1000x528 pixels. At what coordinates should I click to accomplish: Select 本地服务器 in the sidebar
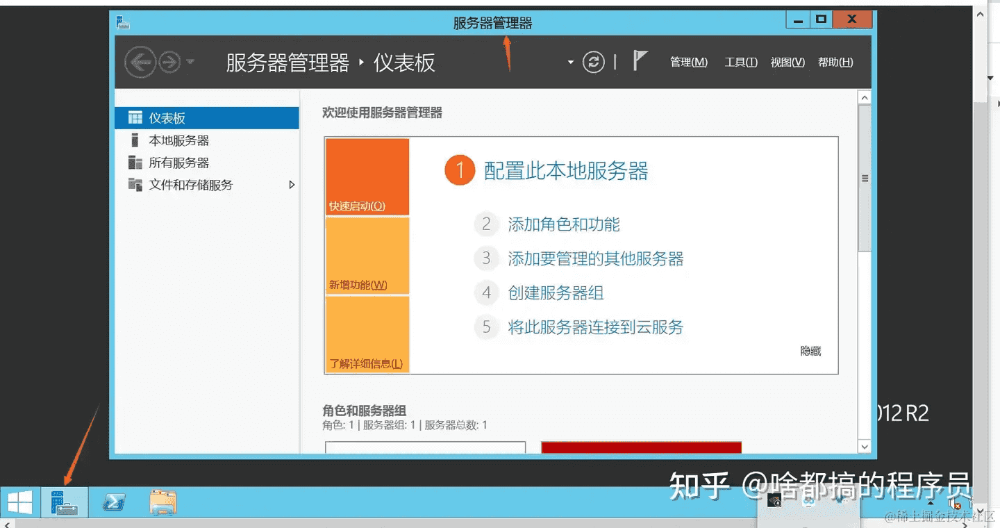click(178, 140)
